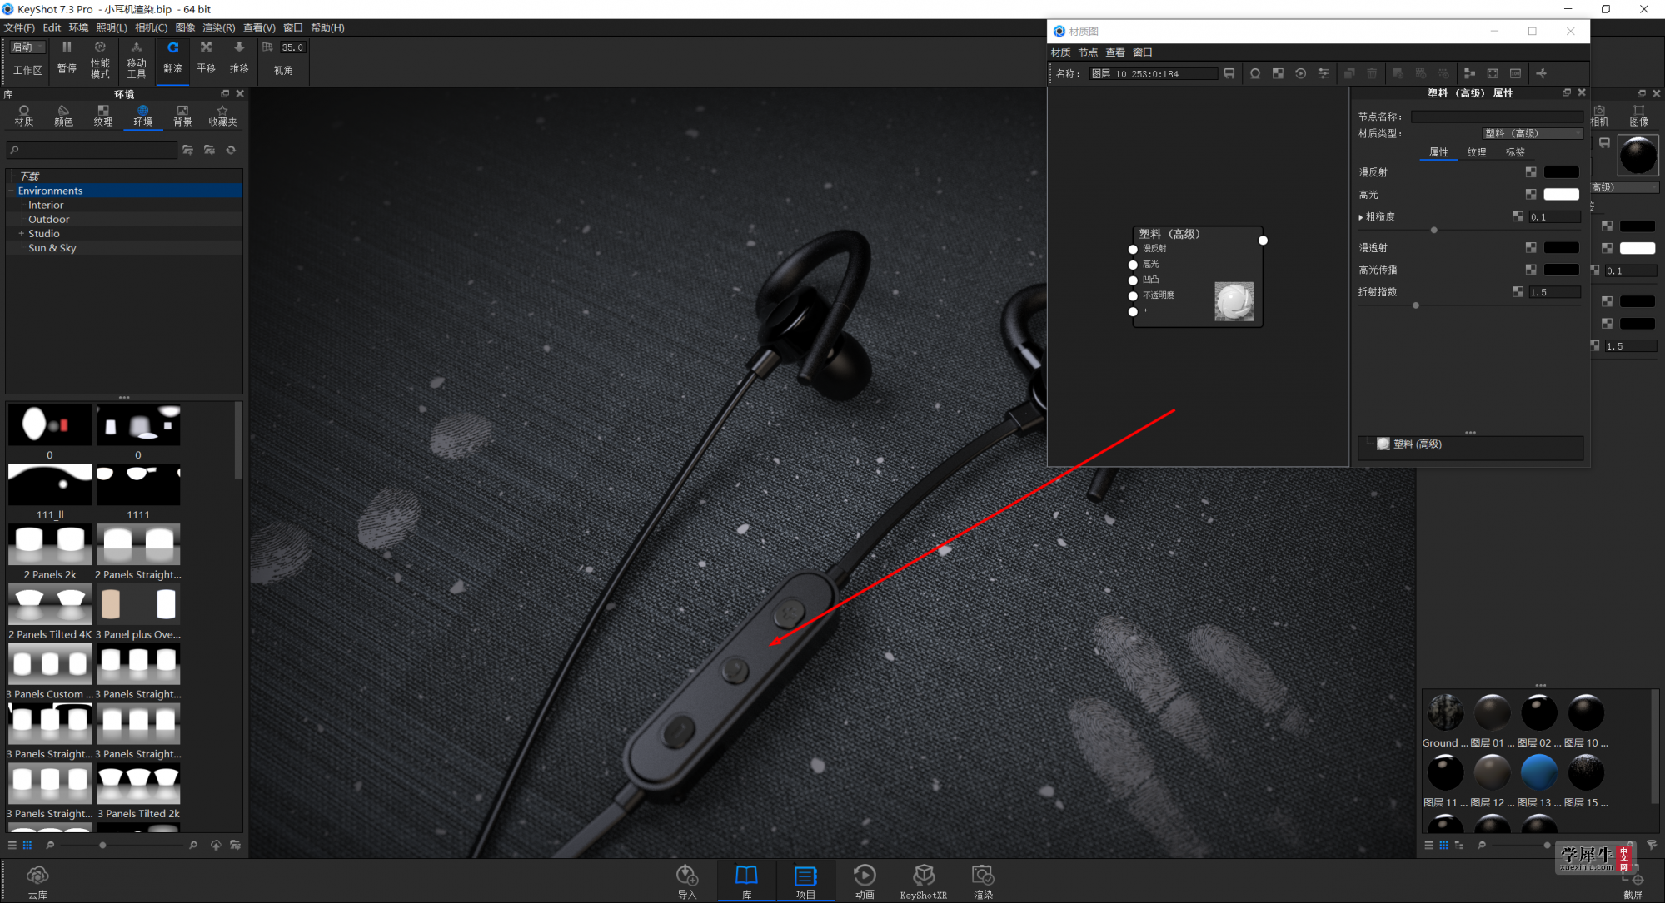Image resolution: width=1665 pixels, height=903 pixels.
Task: Open the 启动 workspace dropdown
Action: [28, 47]
